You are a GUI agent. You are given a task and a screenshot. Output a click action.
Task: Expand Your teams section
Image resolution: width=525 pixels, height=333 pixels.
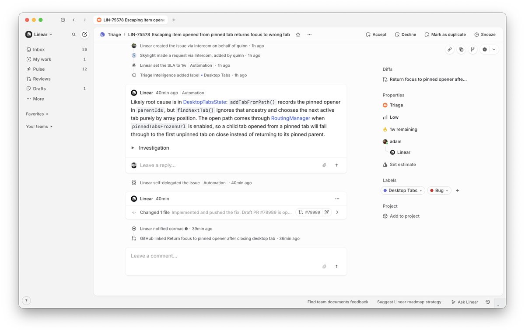pos(39,127)
